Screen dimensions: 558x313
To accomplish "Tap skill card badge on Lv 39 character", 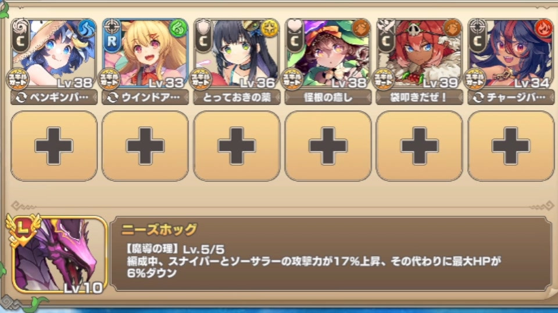I will (x=383, y=79).
